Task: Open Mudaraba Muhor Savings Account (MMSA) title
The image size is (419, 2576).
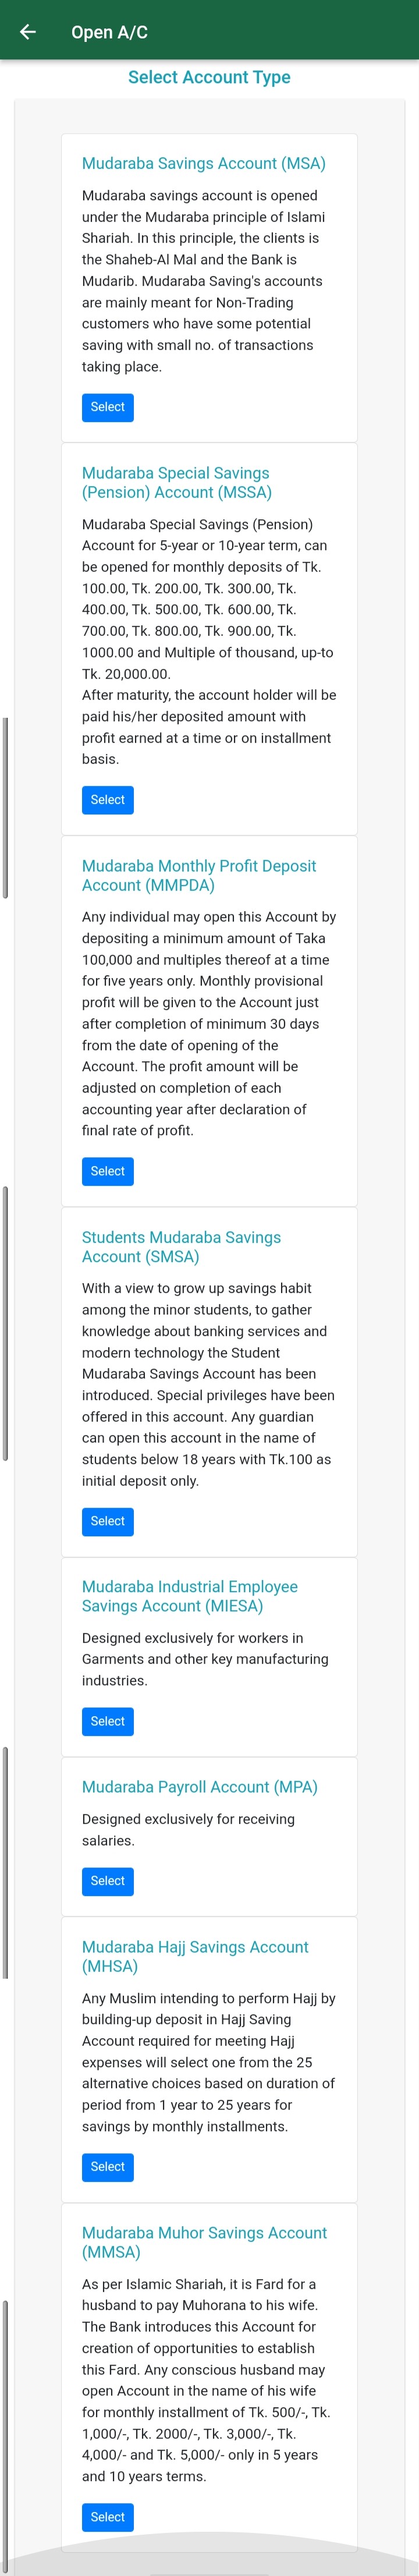Action: pos(204,2242)
